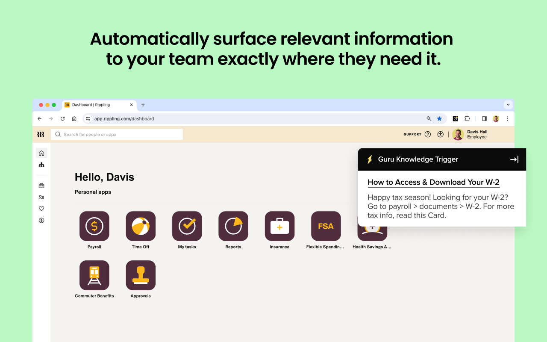Open the accessibility icon in the header

[441, 134]
